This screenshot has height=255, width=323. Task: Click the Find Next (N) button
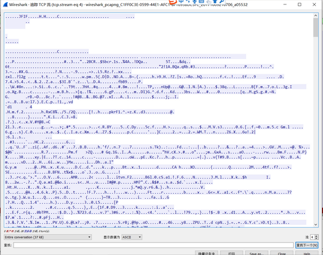click(x=307, y=245)
